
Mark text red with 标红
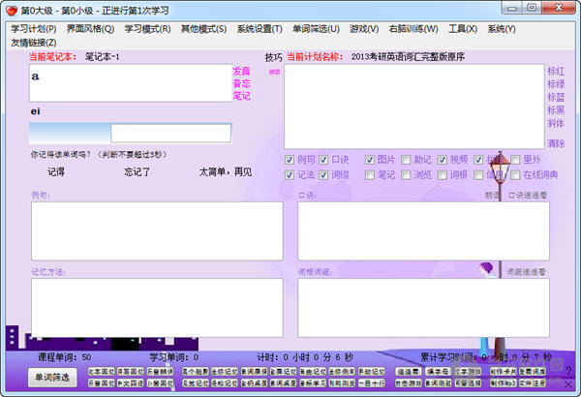coord(556,72)
